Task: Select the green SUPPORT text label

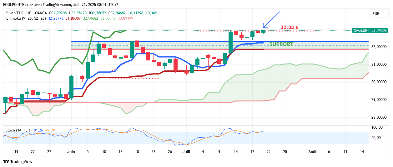Action: pyautogui.click(x=281, y=44)
